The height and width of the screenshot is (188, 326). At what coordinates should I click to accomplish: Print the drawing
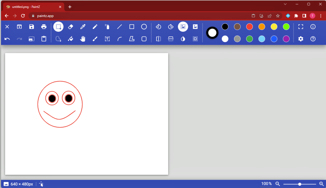click(44, 27)
